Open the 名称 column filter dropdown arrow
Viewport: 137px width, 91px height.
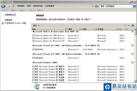[67, 29]
